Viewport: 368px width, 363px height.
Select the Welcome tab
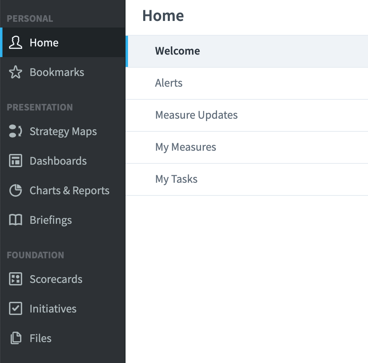(247, 51)
